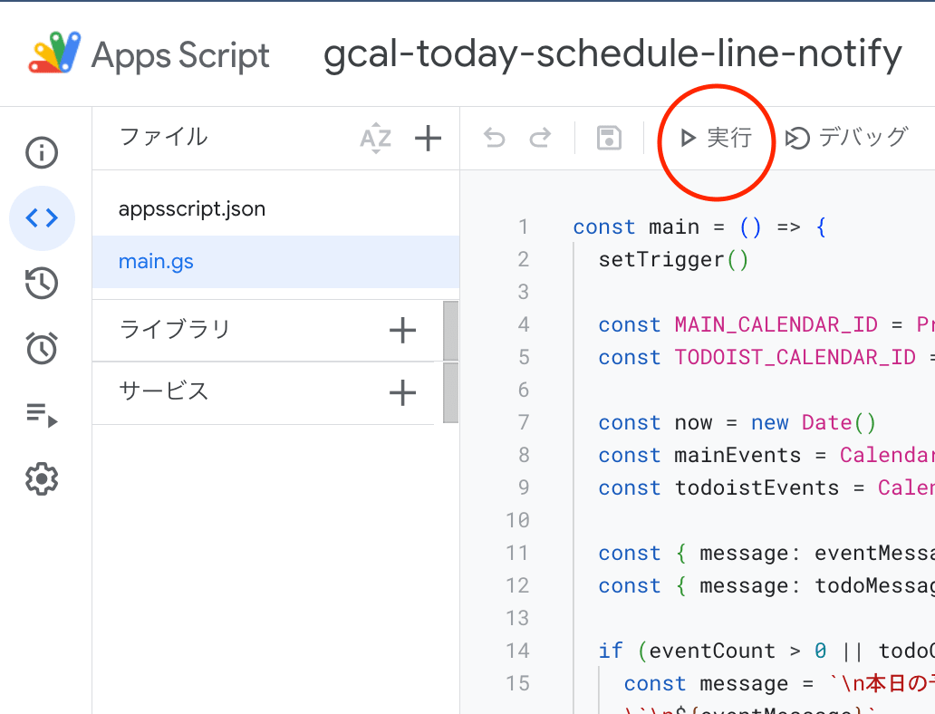This screenshot has height=714, width=935.
Task: Save project with floppy disk icon
Action: pyautogui.click(x=610, y=139)
